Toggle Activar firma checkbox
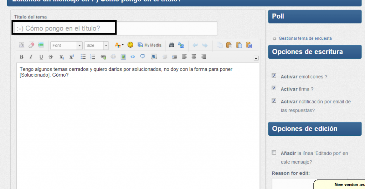This screenshot has height=189, width=365. pyautogui.click(x=274, y=88)
